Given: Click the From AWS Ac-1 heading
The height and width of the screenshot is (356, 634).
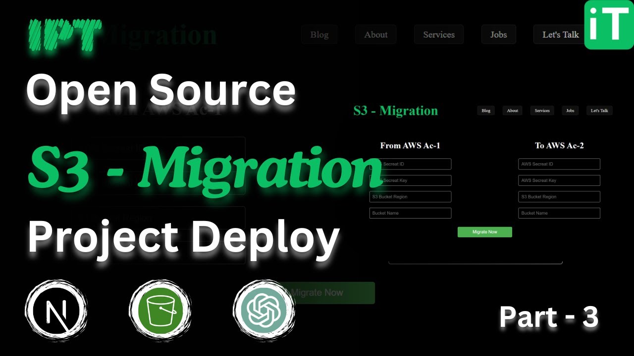Looking at the screenshot, I should point(410,145).
